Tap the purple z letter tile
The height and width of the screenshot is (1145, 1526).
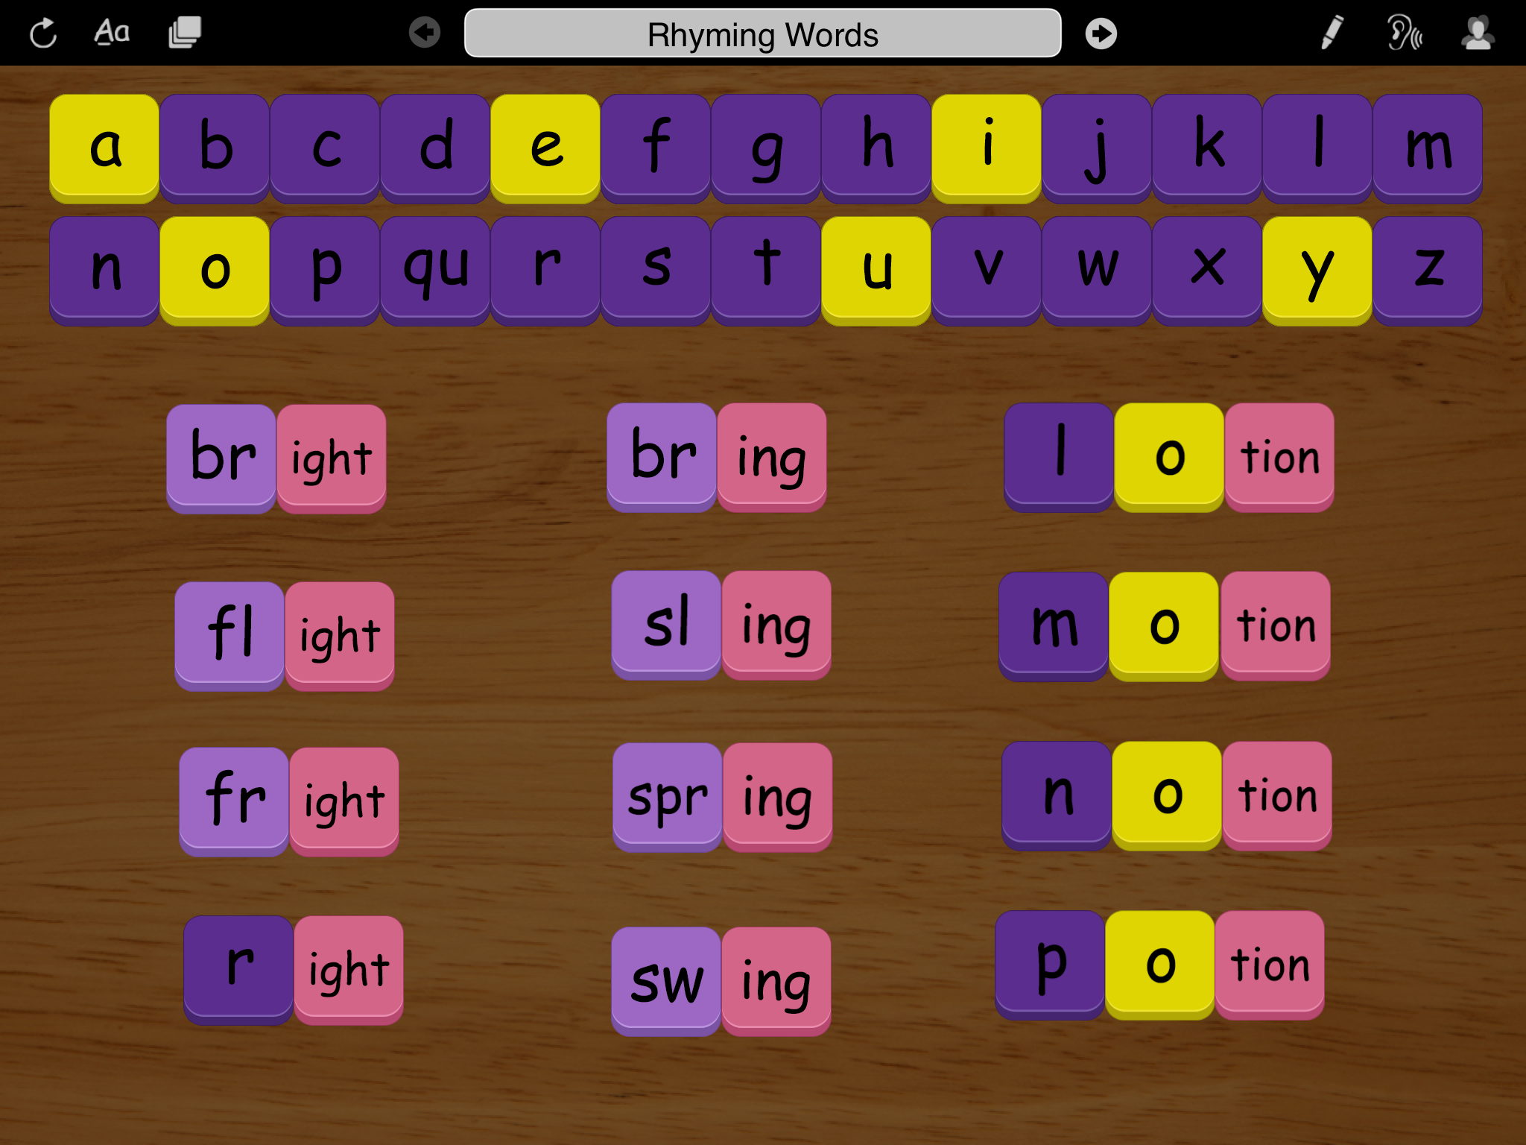pos(1427,268)
